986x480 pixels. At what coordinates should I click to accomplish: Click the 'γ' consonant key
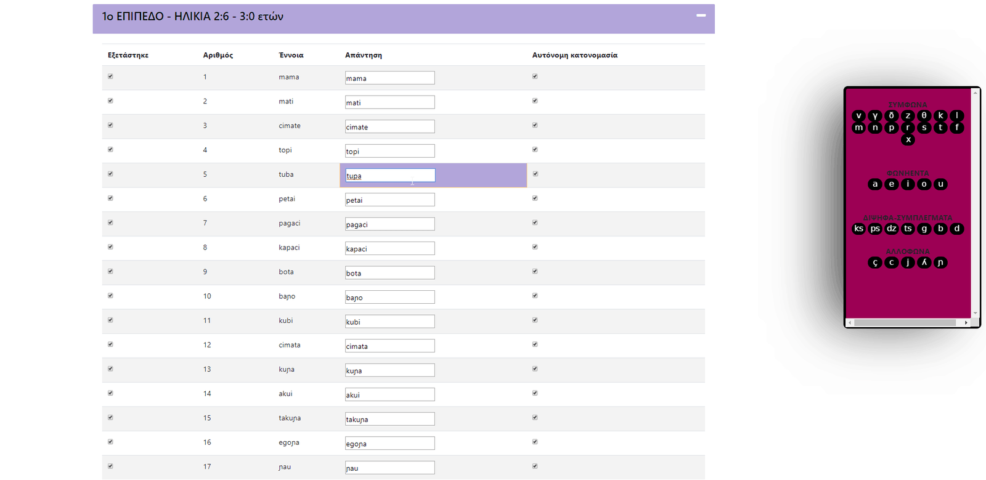coord(875,116)
